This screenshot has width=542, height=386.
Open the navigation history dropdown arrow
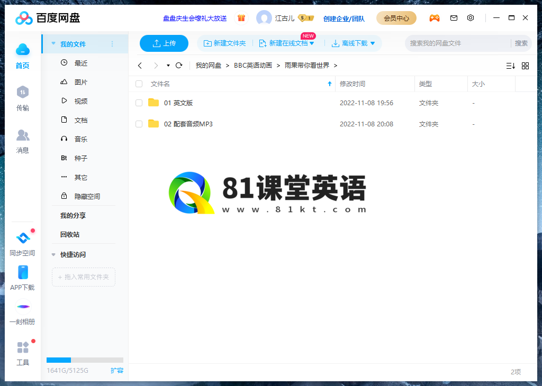[168, 66]
